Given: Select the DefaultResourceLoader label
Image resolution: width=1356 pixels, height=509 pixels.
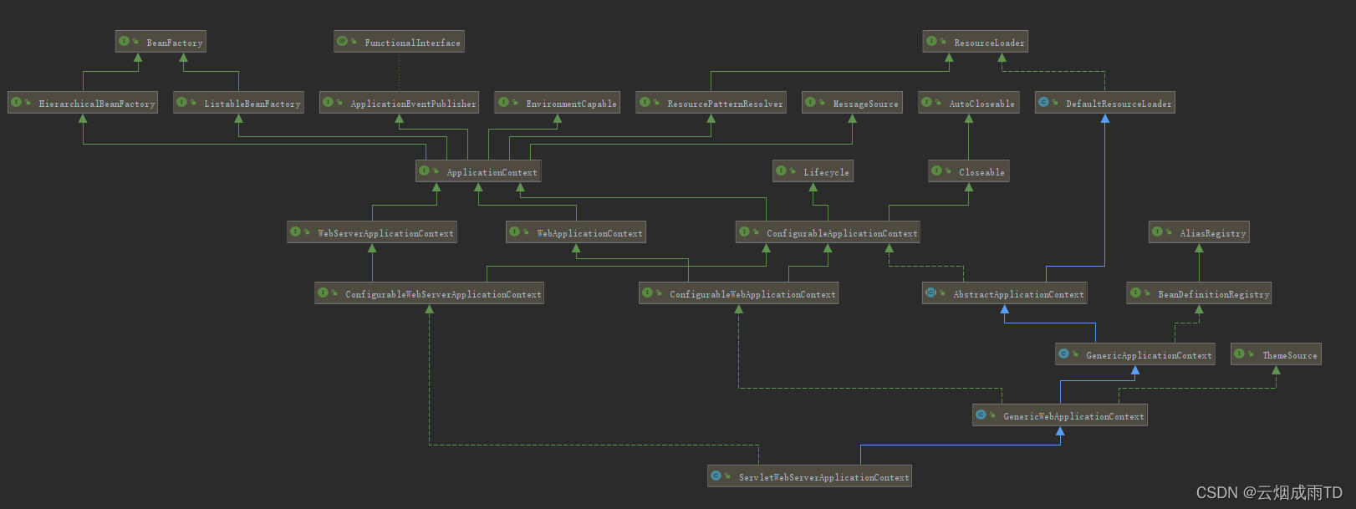Looking at the screenshot, I should pos(1119,104).
